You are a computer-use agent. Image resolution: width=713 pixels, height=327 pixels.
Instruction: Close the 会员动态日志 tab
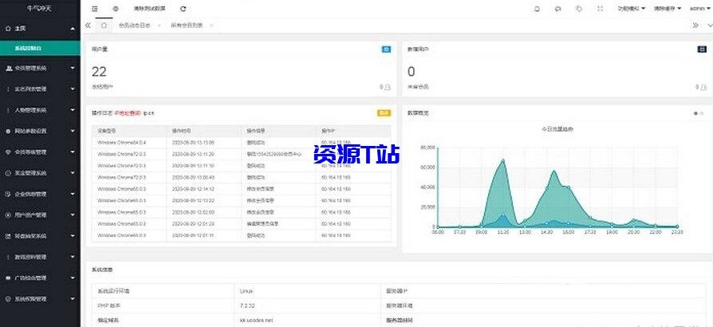(x=160, y=26)
